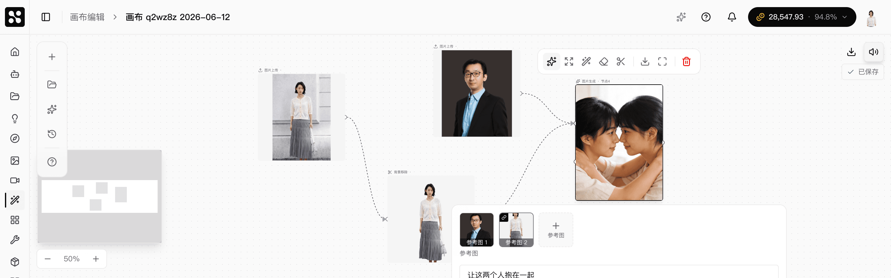The width and height of the screenshot is (891, 278).
Task: Click the eraser tool in image toolbar
Action: tap(604, 62)
